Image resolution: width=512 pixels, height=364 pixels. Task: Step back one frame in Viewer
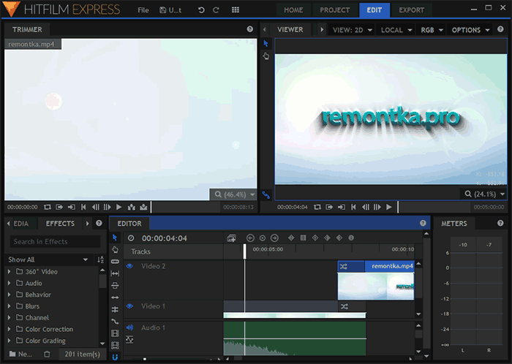pyautogui.click(x=366, y=207)
